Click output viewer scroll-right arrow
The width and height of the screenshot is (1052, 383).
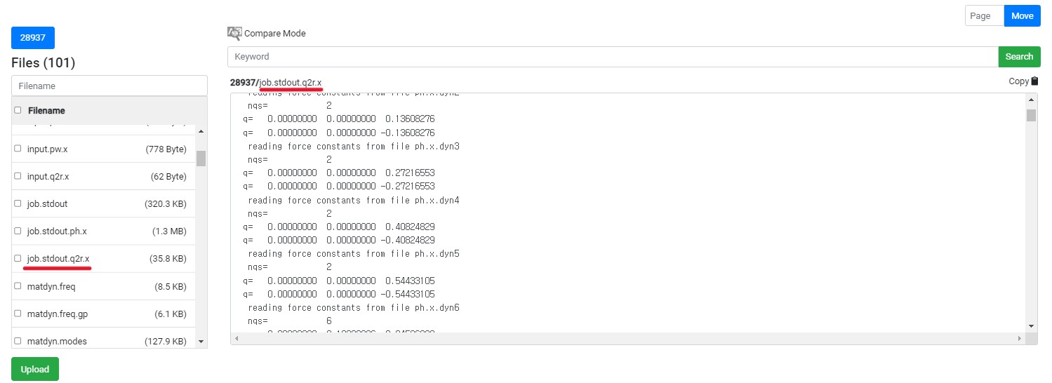(x=1019, y=339)
